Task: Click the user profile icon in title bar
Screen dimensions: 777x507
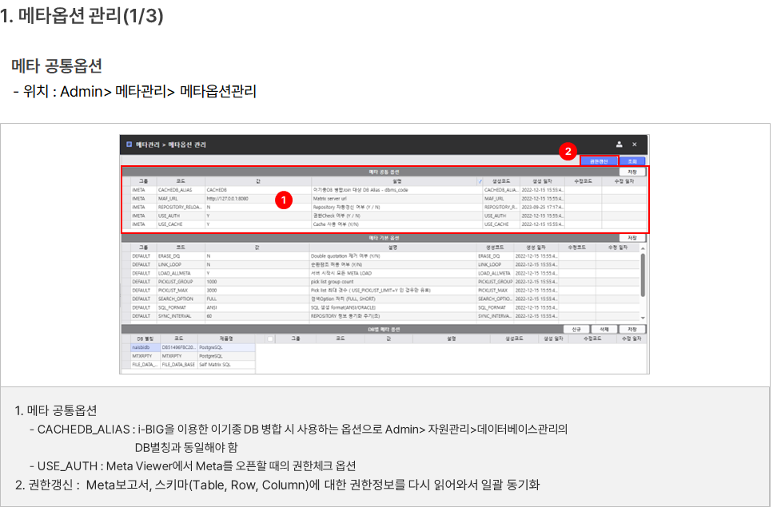Action: [x=619, y=145]
